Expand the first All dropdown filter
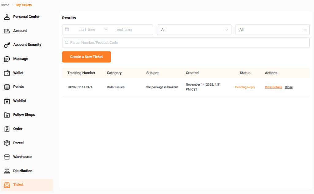 [x=194, y=30]
